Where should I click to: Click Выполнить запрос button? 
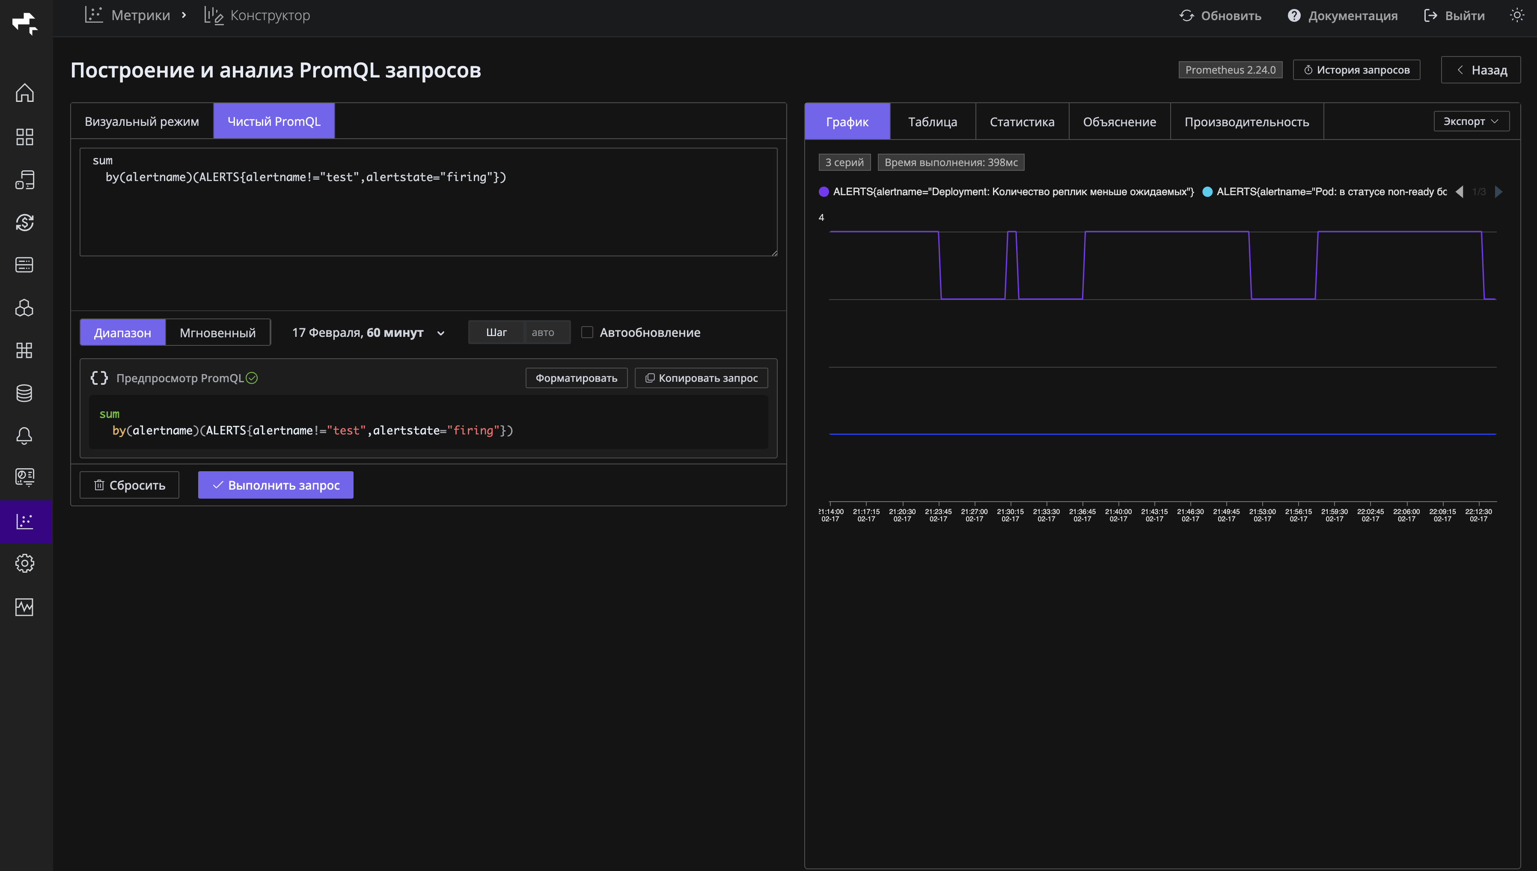click(x=276, y=485)
